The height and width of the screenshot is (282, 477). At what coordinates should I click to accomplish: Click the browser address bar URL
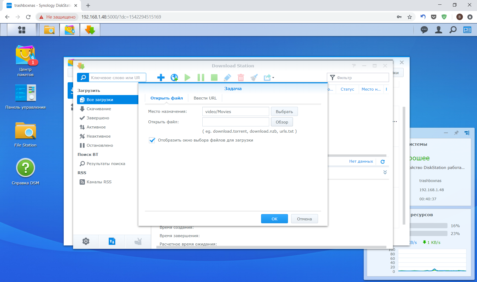121,17
